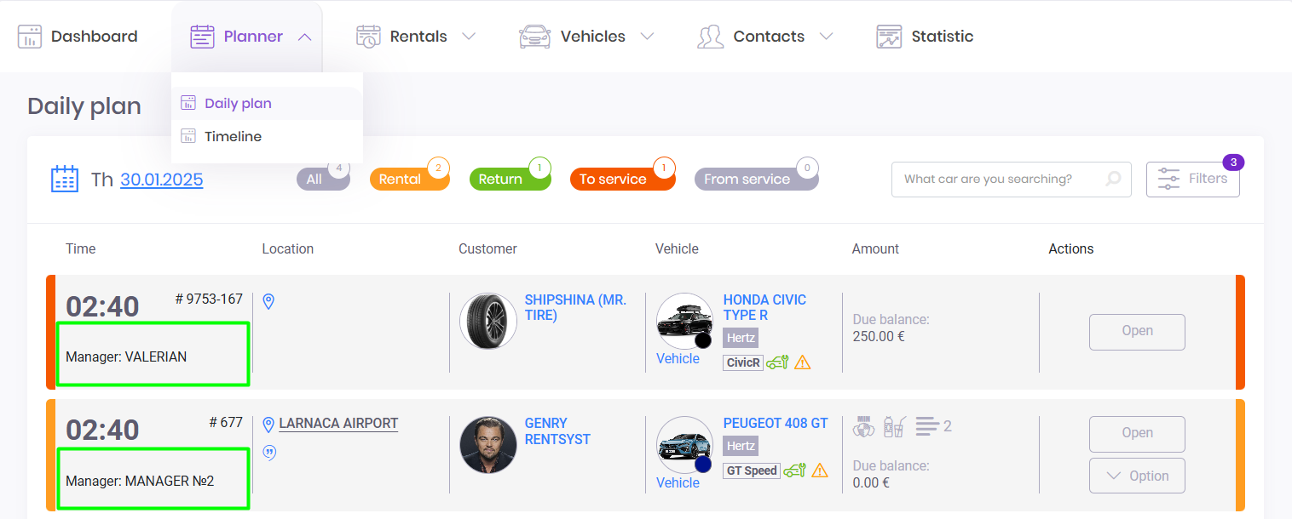Click the green car service icon for Peugeot
The image size is (1292, 519).
coord(795,471)
